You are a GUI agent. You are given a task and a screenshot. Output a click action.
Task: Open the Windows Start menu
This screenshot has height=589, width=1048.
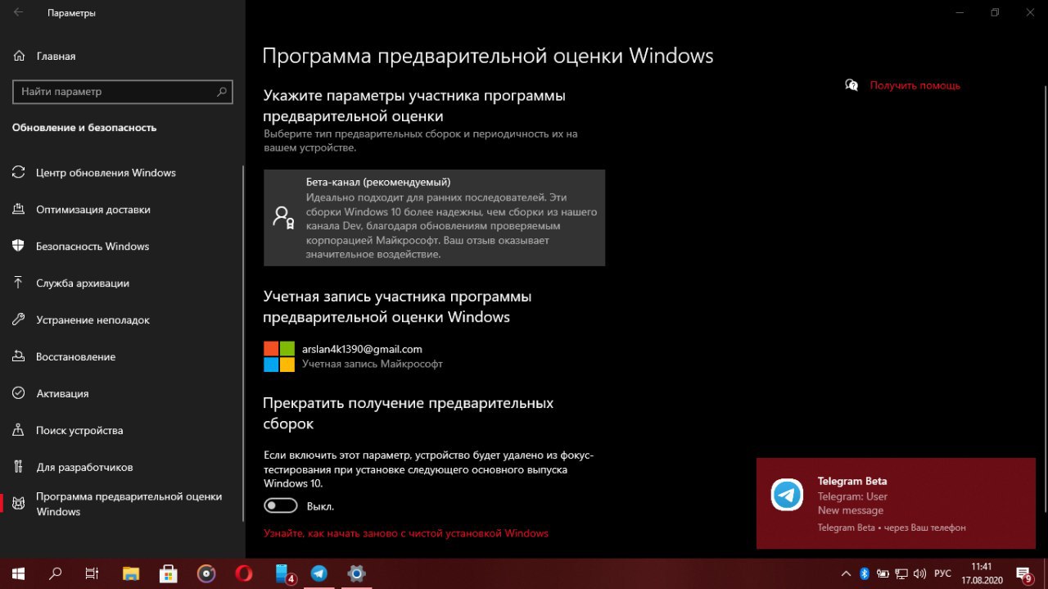tap(18, 573)
